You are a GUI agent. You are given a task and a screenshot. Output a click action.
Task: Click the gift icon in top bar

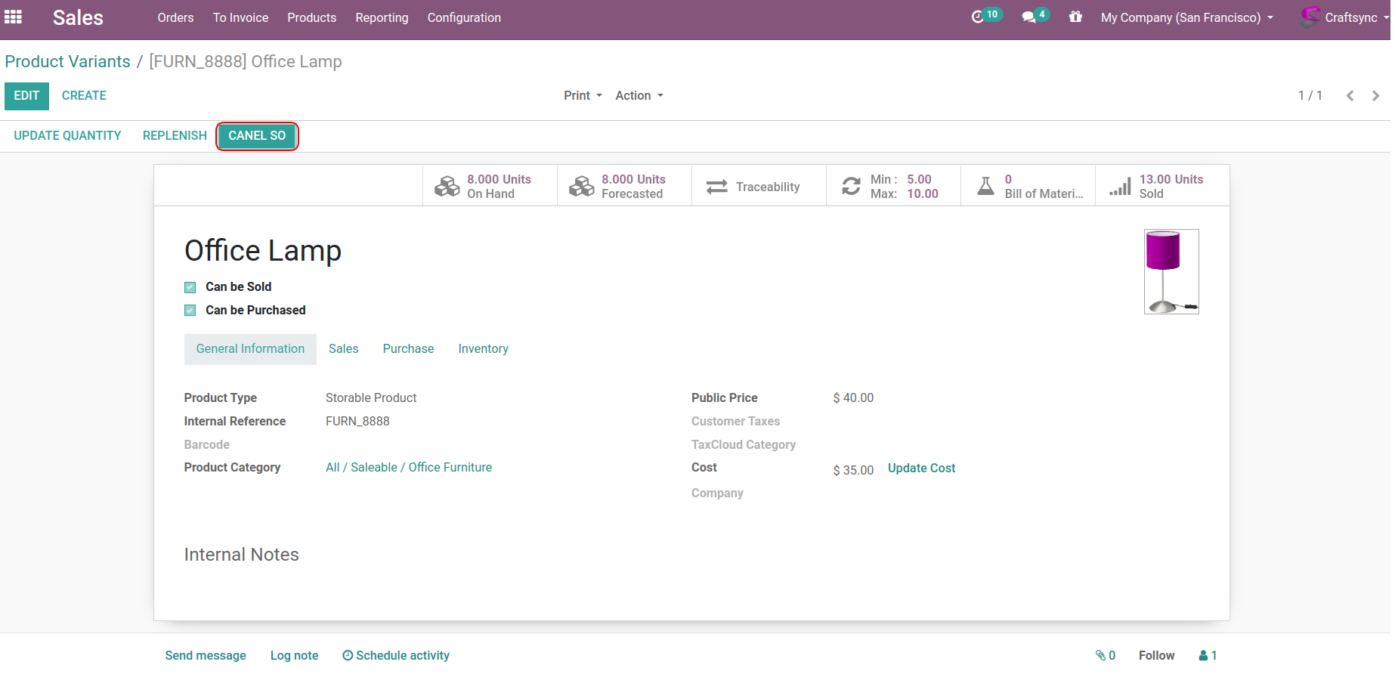(x=1075, y=17)
